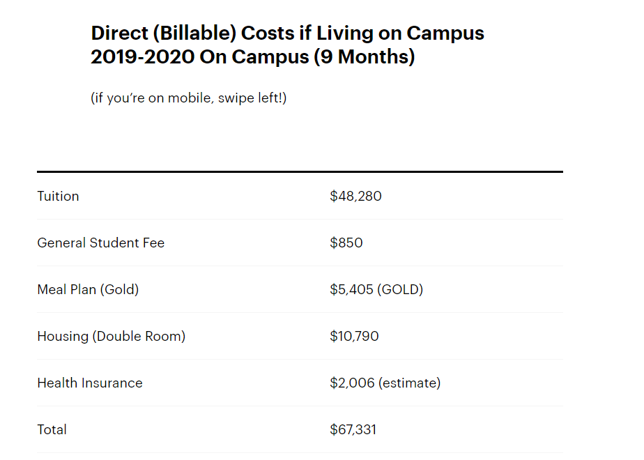Click the $5,405 meal plan price
644x460 pixels.
(351, 289)
